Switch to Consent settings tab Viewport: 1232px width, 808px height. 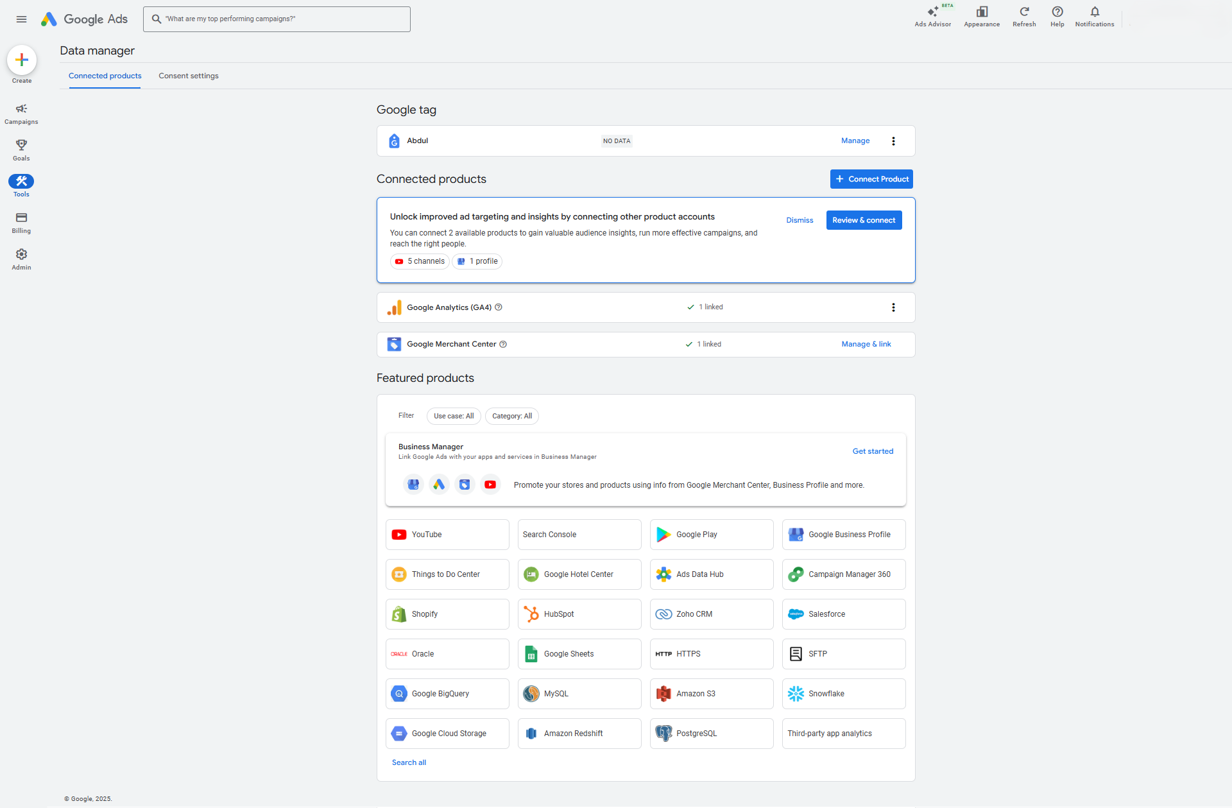189,76
